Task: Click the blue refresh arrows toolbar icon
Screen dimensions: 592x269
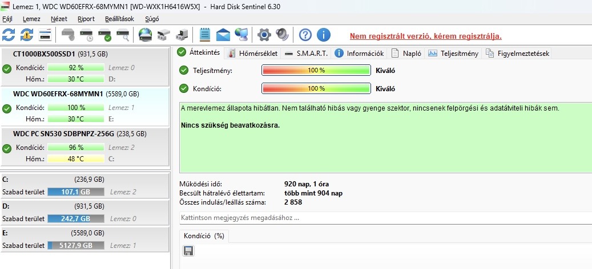Action: tap(9, 35)
